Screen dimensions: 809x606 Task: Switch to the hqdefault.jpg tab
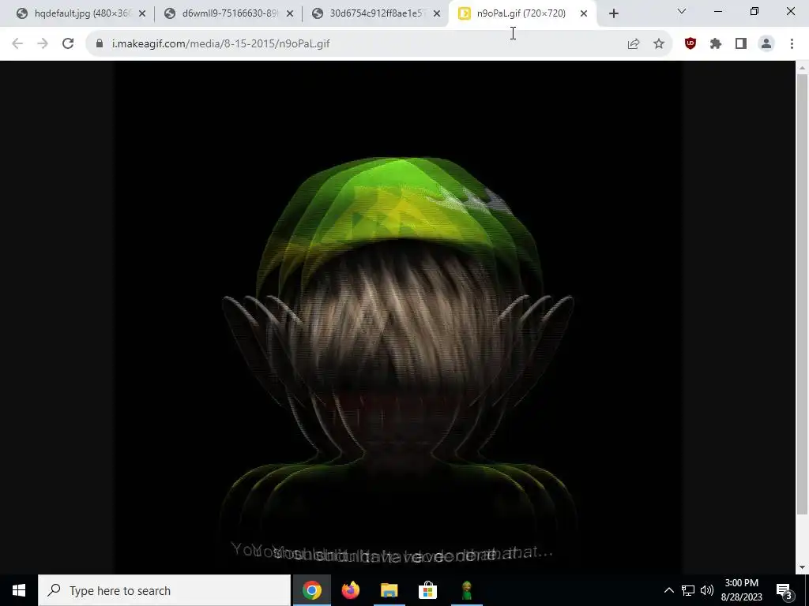[82, 13]
